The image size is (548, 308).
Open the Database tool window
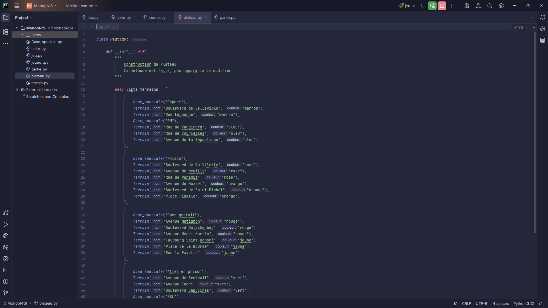coord(543,40)
